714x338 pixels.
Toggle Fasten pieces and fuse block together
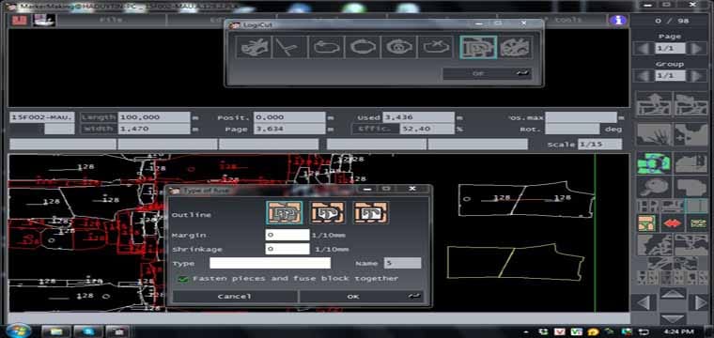183,279
